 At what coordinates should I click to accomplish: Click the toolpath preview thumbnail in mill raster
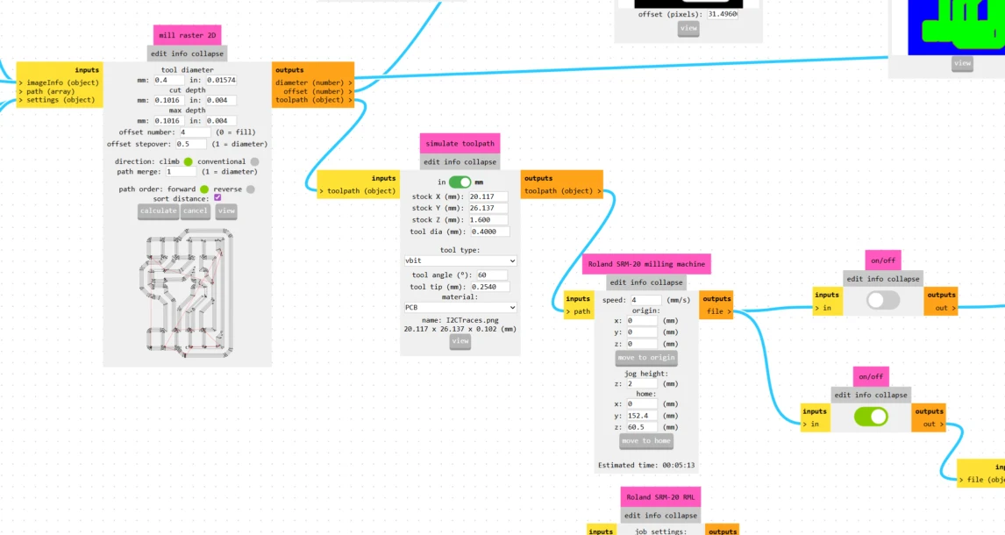(187, 293)
